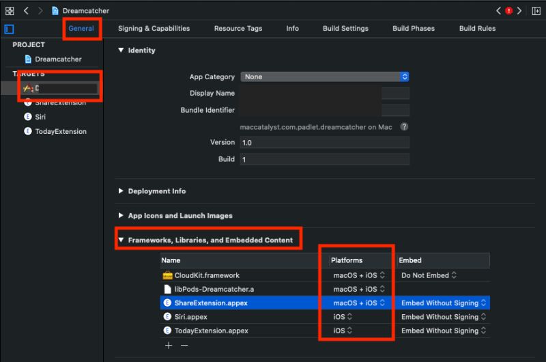The height and width of the screenshot is (362, 546).
Task: Click the Display Name field
Action: tap(325, 94)
